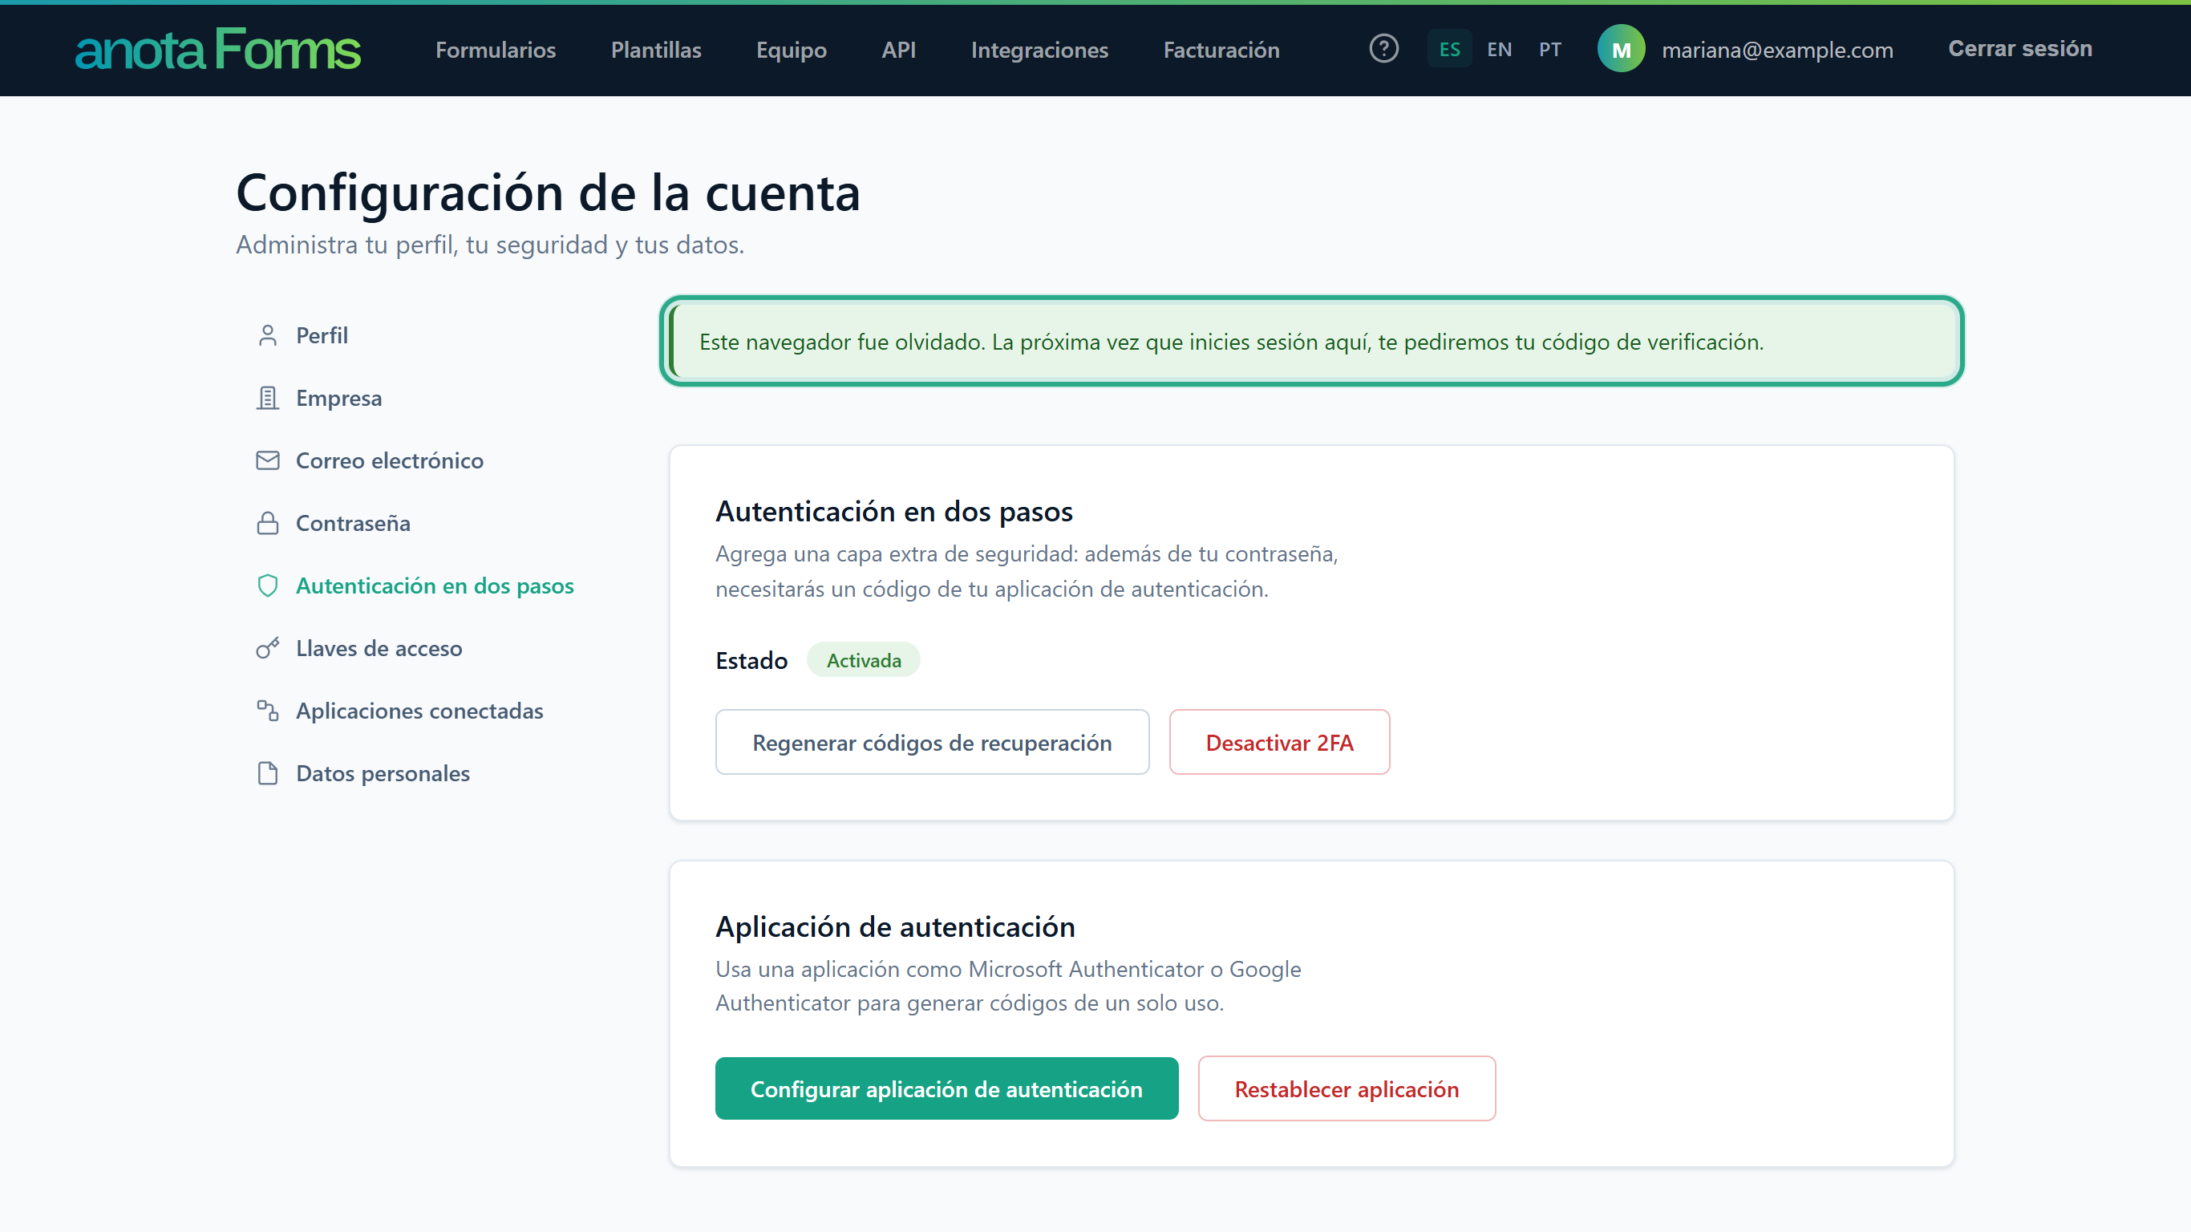Click the browser forgotten notification banner

click(x=1311, y=341)
